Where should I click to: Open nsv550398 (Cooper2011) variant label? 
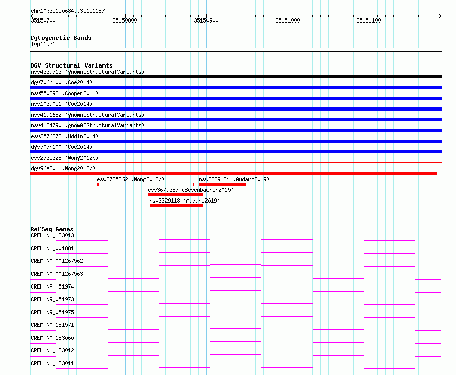65,93
